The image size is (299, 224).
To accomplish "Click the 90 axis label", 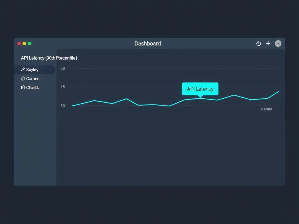I will click(62, 106).
